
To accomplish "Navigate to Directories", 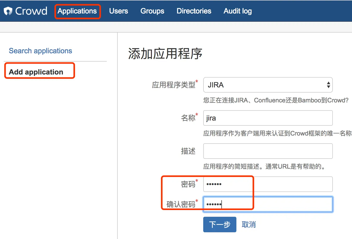I will (x=194, y=11).
